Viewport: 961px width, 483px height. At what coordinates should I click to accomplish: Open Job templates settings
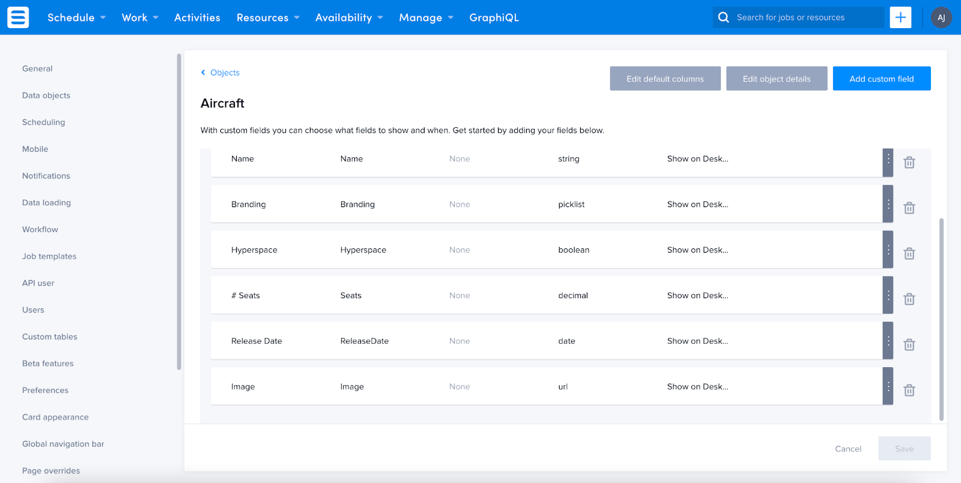click(49, 256)
